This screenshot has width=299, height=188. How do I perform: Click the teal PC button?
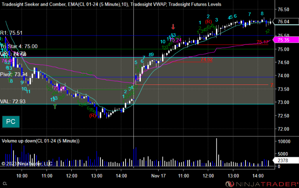tap(11, 122)
